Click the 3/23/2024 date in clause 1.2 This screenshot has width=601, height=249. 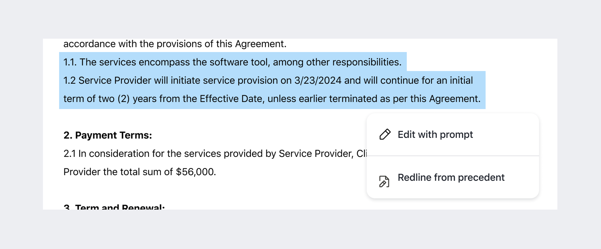(x=318, y=81)
